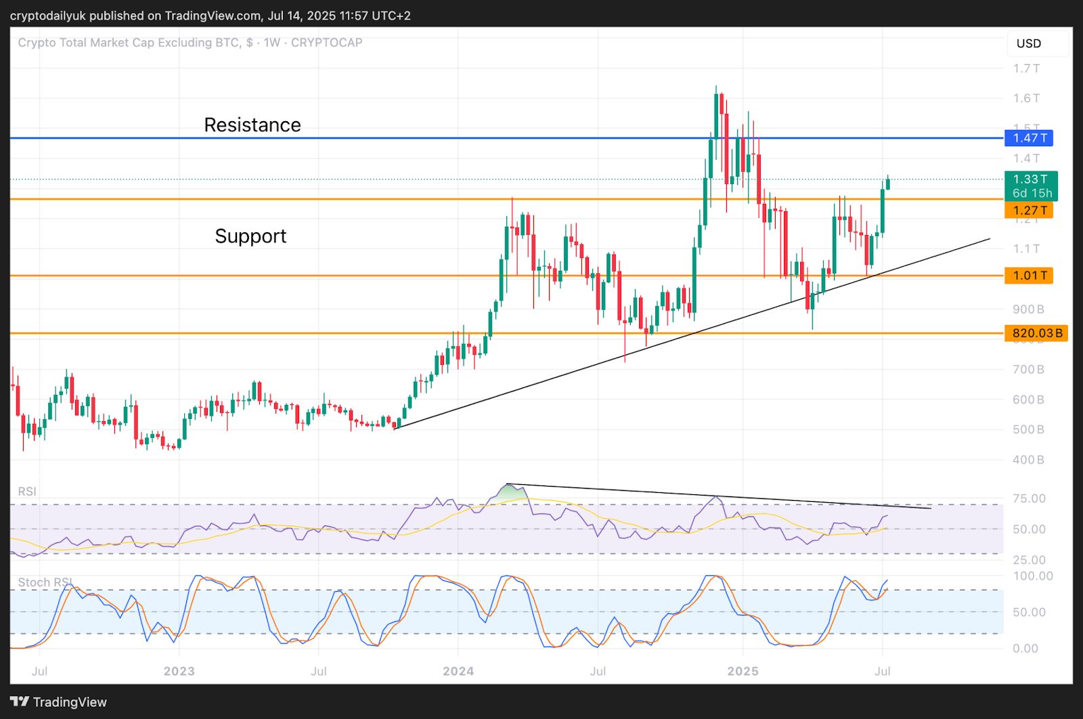Click the 600 B price axis label
The height and width of the screenshot is (719, 1083).
[x=1028, y=399]
